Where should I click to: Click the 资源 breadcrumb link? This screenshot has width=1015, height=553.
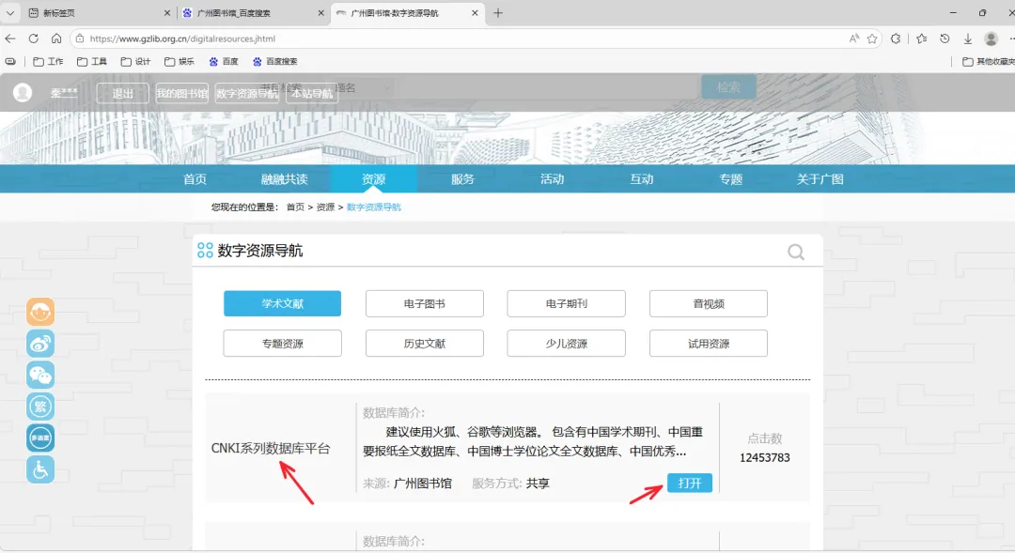click(325, 207)
